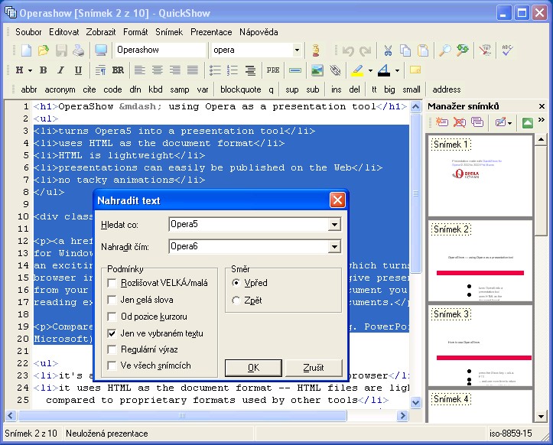Enable Regulární výraz checkbox

pos(112,349)
